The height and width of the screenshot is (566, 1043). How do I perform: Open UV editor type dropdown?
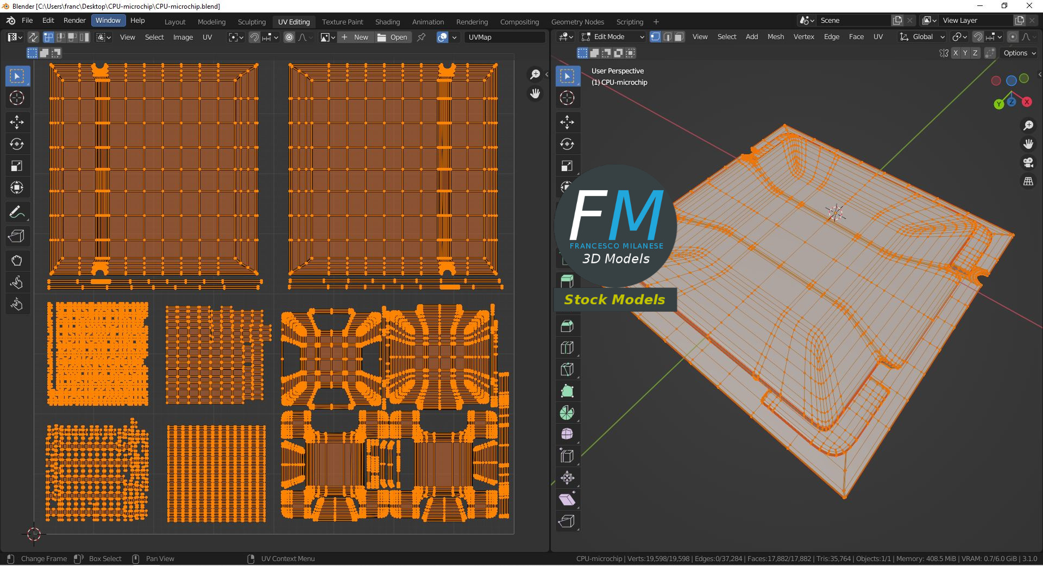(x=15, y=37)
